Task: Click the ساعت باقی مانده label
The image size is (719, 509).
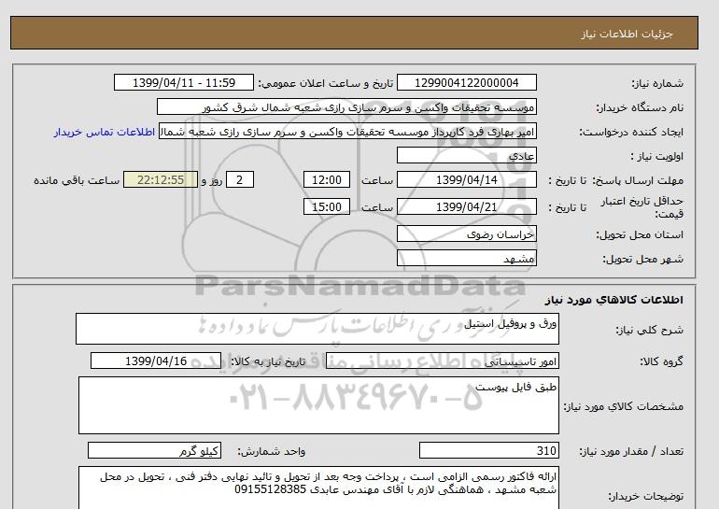Action: click(x=77, y=180)
